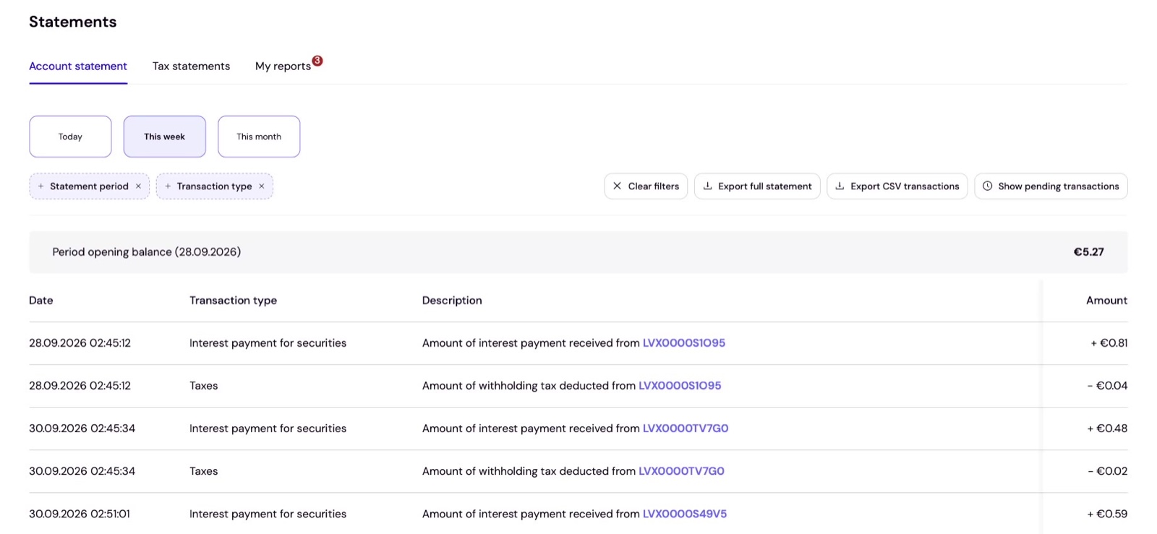The width and height of the screenshot is (1157, 534).
Task: Select the This week period toggle
Action: point(164,137)
